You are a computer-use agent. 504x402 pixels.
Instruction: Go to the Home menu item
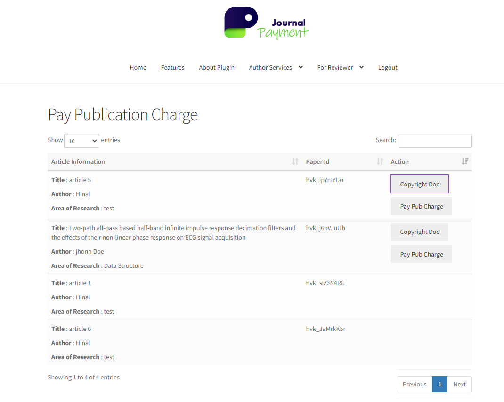point(138,67)
